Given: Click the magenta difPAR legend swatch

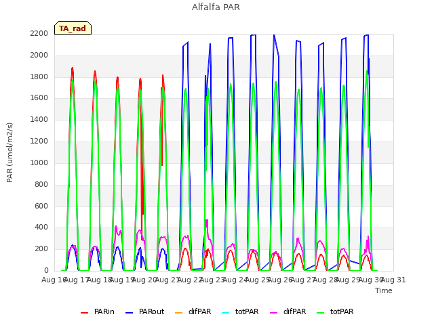Looking at the screenshot, I should point(274,313).
